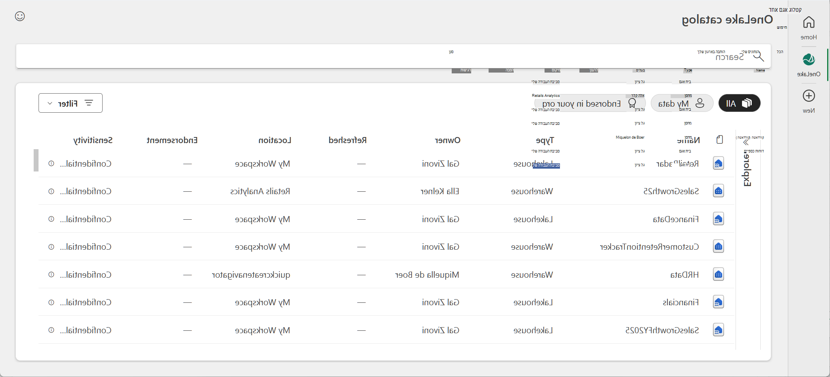This screenshot has width=830, height=377.
Task: Click the warehouse icon beside CustomerRetentionTracker
Action: point(718,247)
